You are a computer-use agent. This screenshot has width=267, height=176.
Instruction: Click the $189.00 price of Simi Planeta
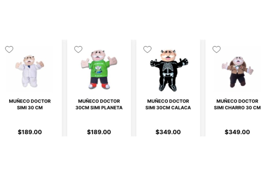click(99, 132)
